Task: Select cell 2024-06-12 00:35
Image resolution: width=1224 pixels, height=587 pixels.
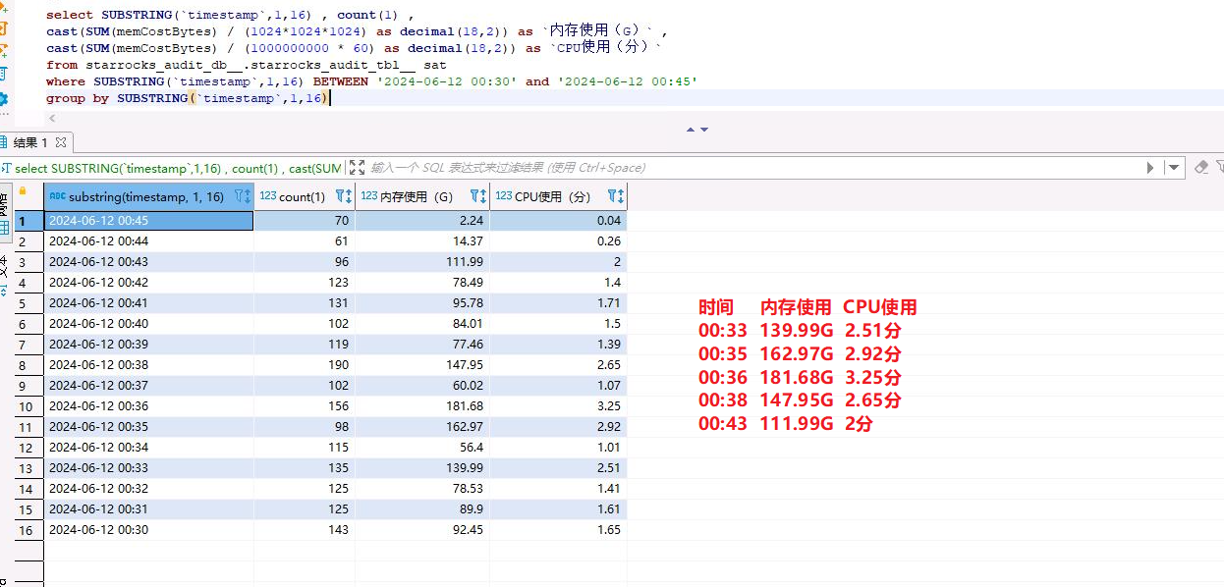Action: click(x=149, y=427)
